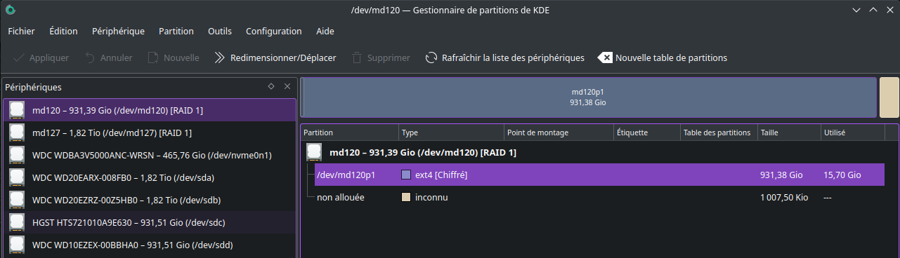Click Nouvelle table de partitions icon
The image size is (900, 258).
tap(605, 57)
